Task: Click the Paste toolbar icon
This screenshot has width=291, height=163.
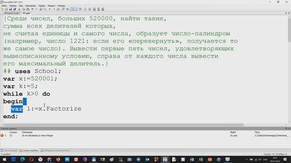Action: [28, 9]
